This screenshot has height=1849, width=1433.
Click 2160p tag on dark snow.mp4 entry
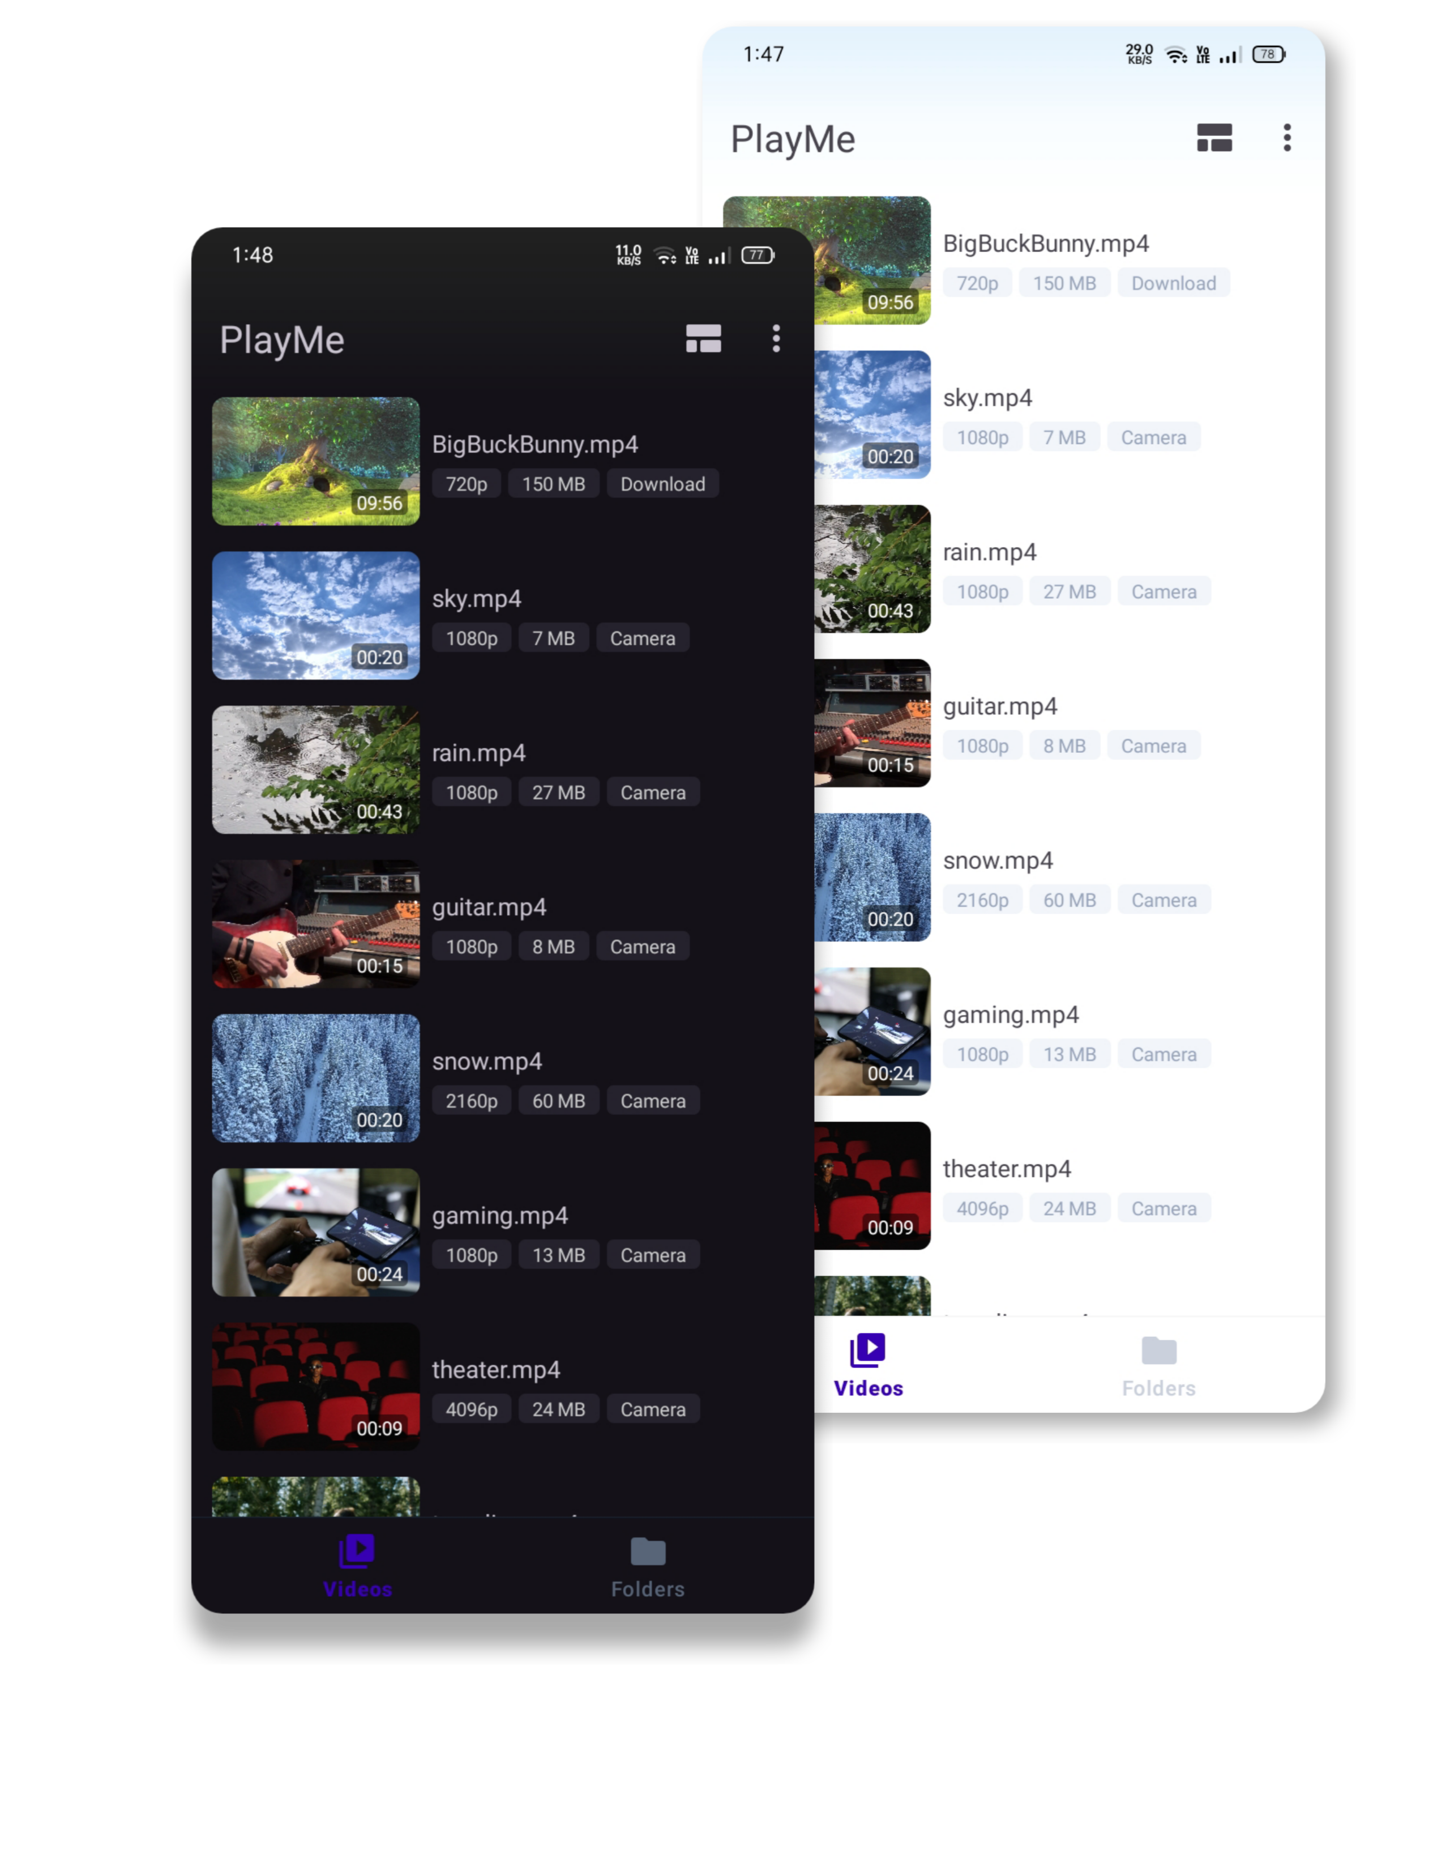(471, 1101)
